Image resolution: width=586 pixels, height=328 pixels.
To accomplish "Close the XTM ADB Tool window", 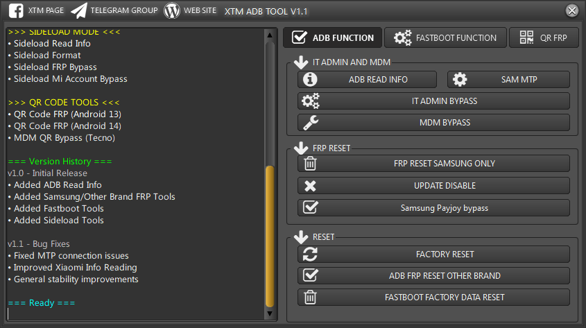I will [572, 10].
